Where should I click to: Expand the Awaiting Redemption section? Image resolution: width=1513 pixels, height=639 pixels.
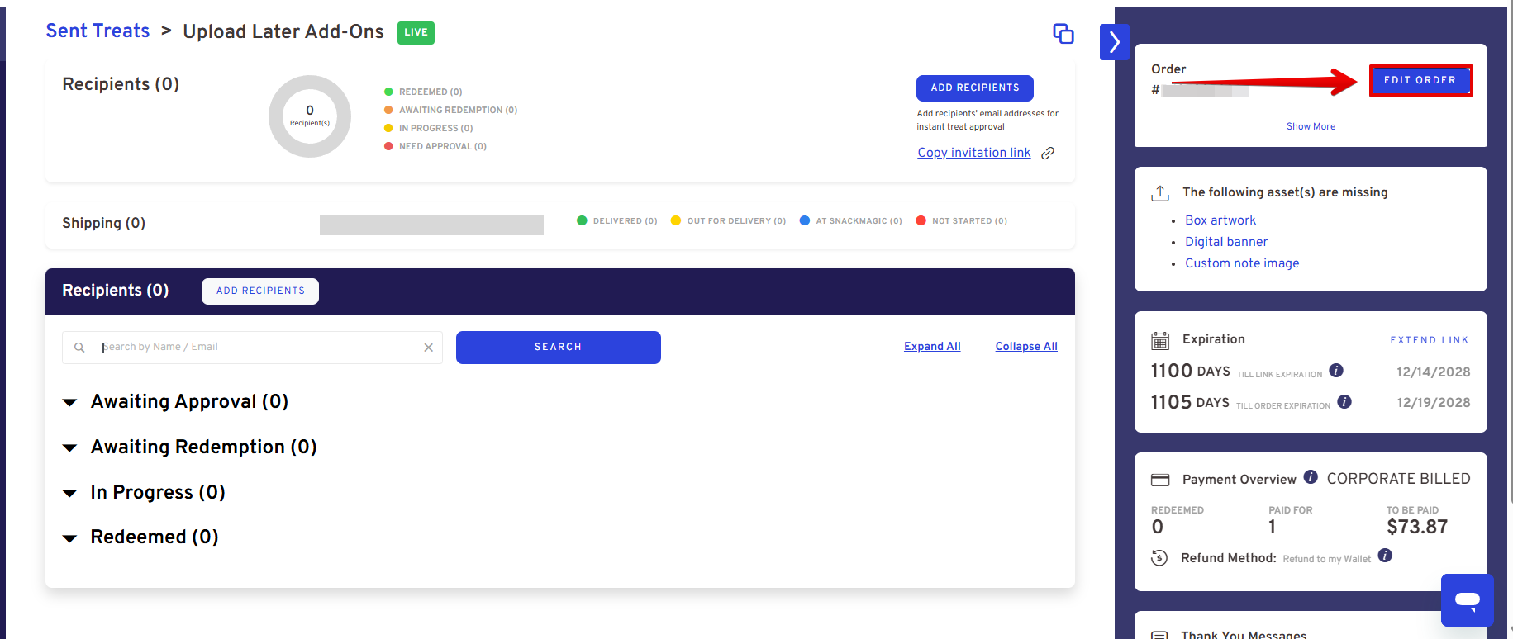(70, 448)
